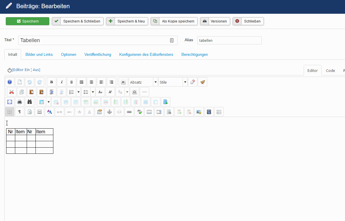
Task: Insert a horizontal rule
Action: (x=144, y=92)
